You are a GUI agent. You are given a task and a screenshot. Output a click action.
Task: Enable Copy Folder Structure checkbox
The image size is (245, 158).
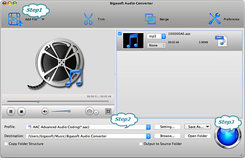(6, 144)
